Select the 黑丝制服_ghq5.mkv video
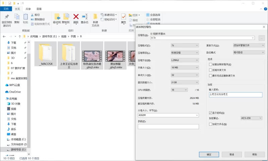Screen dimensions: 268x161 pyautogui.click(x=115, y=55)
